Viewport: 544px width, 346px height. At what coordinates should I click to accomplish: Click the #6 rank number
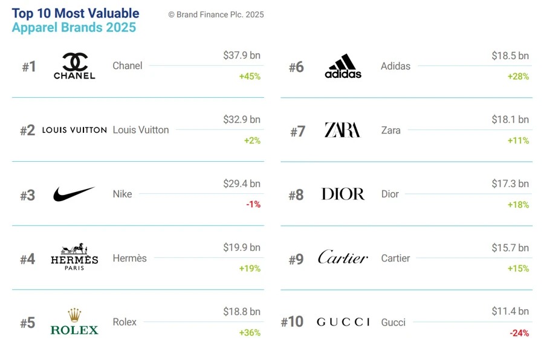[x=296, y=67]
